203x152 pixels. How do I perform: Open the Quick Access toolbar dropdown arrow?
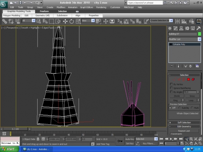click(41, 3)
